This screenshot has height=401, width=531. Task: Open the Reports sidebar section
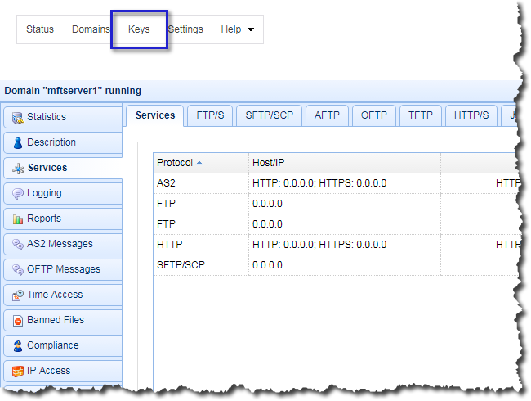[x=63, y=219]
